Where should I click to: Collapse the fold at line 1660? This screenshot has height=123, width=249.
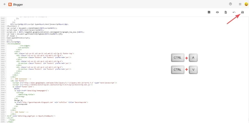coord(6,53)
